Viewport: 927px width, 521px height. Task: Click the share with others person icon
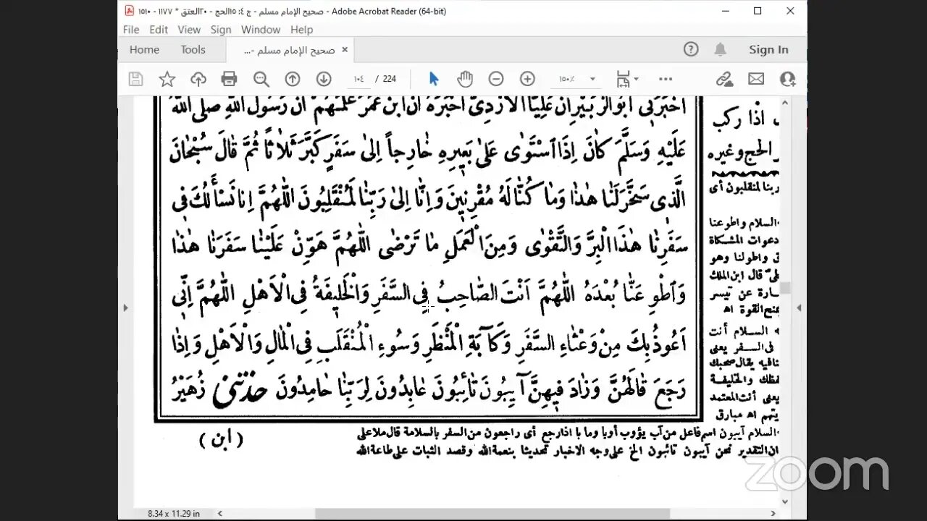tap(788, 79)
